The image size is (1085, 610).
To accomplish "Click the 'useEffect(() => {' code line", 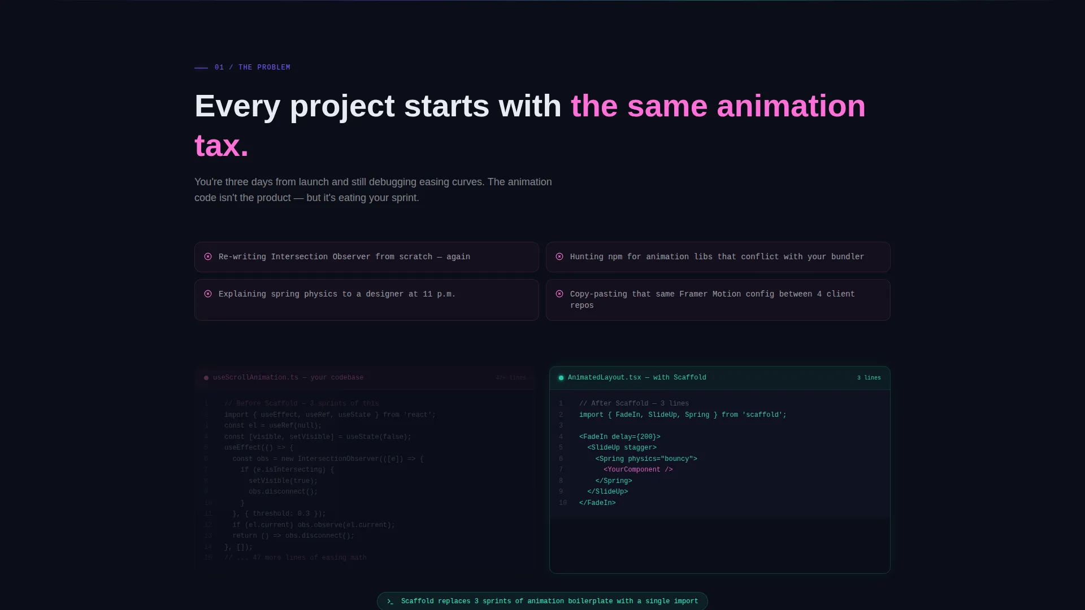I will click(x=259, y=447).
